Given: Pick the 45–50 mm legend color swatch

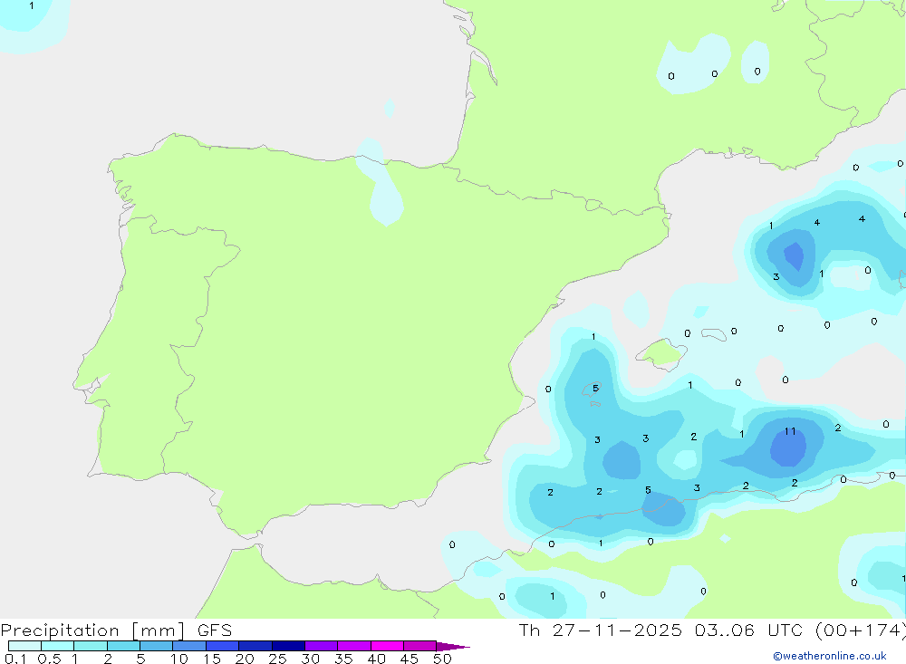Looking at the screenshot, I should tap(420, 646).
